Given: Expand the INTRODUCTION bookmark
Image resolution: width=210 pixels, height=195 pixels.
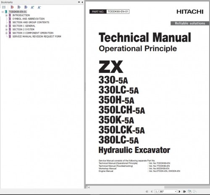Looking at the screenshot, I should (x=6, y=15).
